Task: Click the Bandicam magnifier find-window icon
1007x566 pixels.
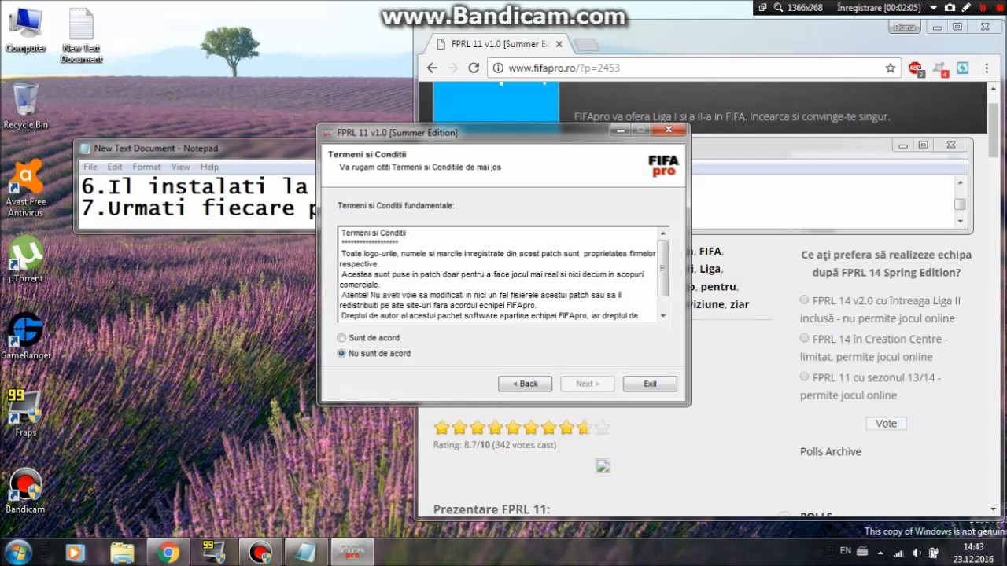Action: pos(778,7)
